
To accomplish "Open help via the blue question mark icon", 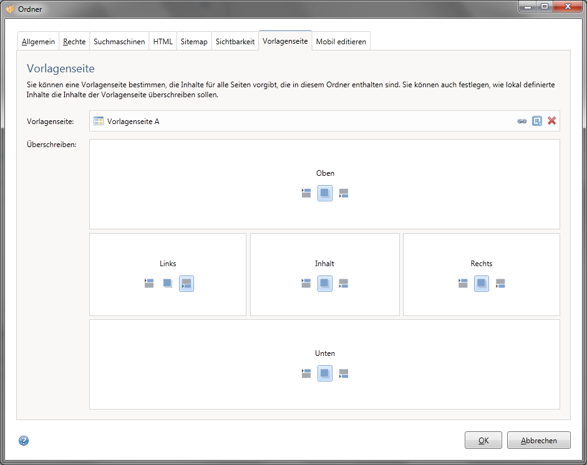I will pyautogui.click(x=24, y=441).
